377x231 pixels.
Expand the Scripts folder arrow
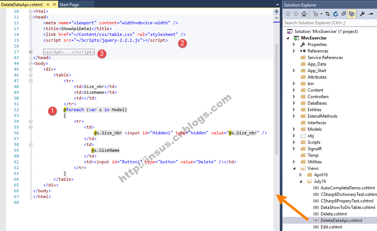click(x=294, y=142)
